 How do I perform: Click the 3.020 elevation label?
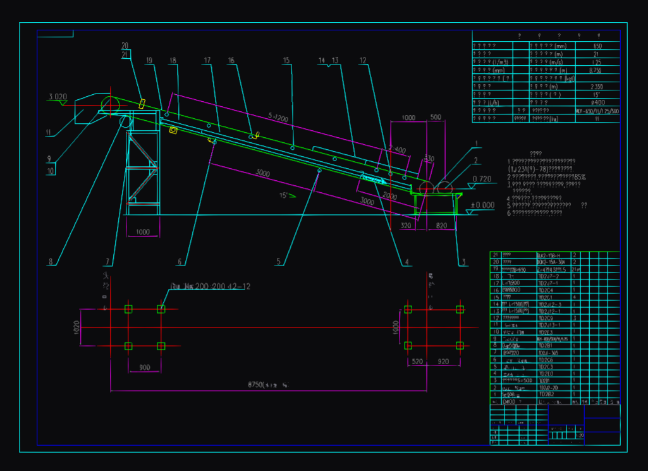coord(58,97)
